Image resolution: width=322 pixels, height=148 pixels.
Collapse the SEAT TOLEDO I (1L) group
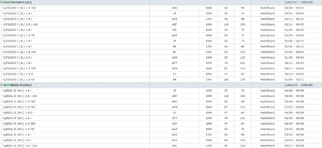click(x=1, y=3)
